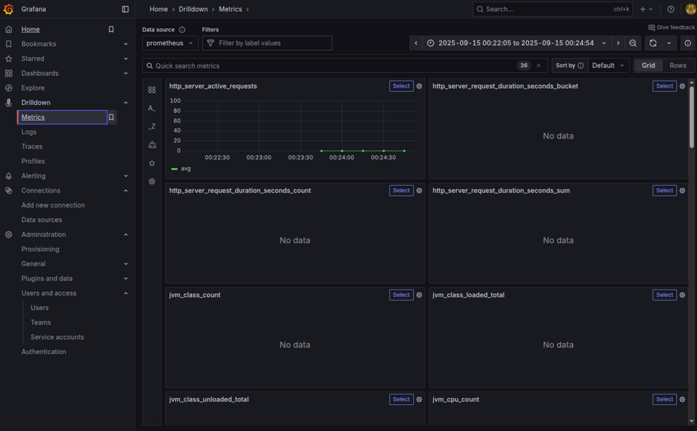Open Profiles under Drilldown
This screenshot has height=431, width=697.
[33, 161]
